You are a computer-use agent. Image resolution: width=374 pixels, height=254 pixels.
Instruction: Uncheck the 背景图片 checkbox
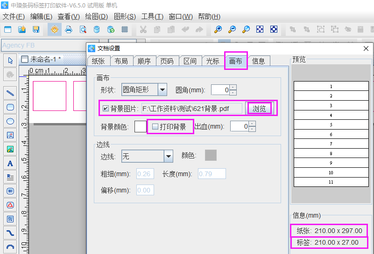pyautogui.click(x=106, y=109)
